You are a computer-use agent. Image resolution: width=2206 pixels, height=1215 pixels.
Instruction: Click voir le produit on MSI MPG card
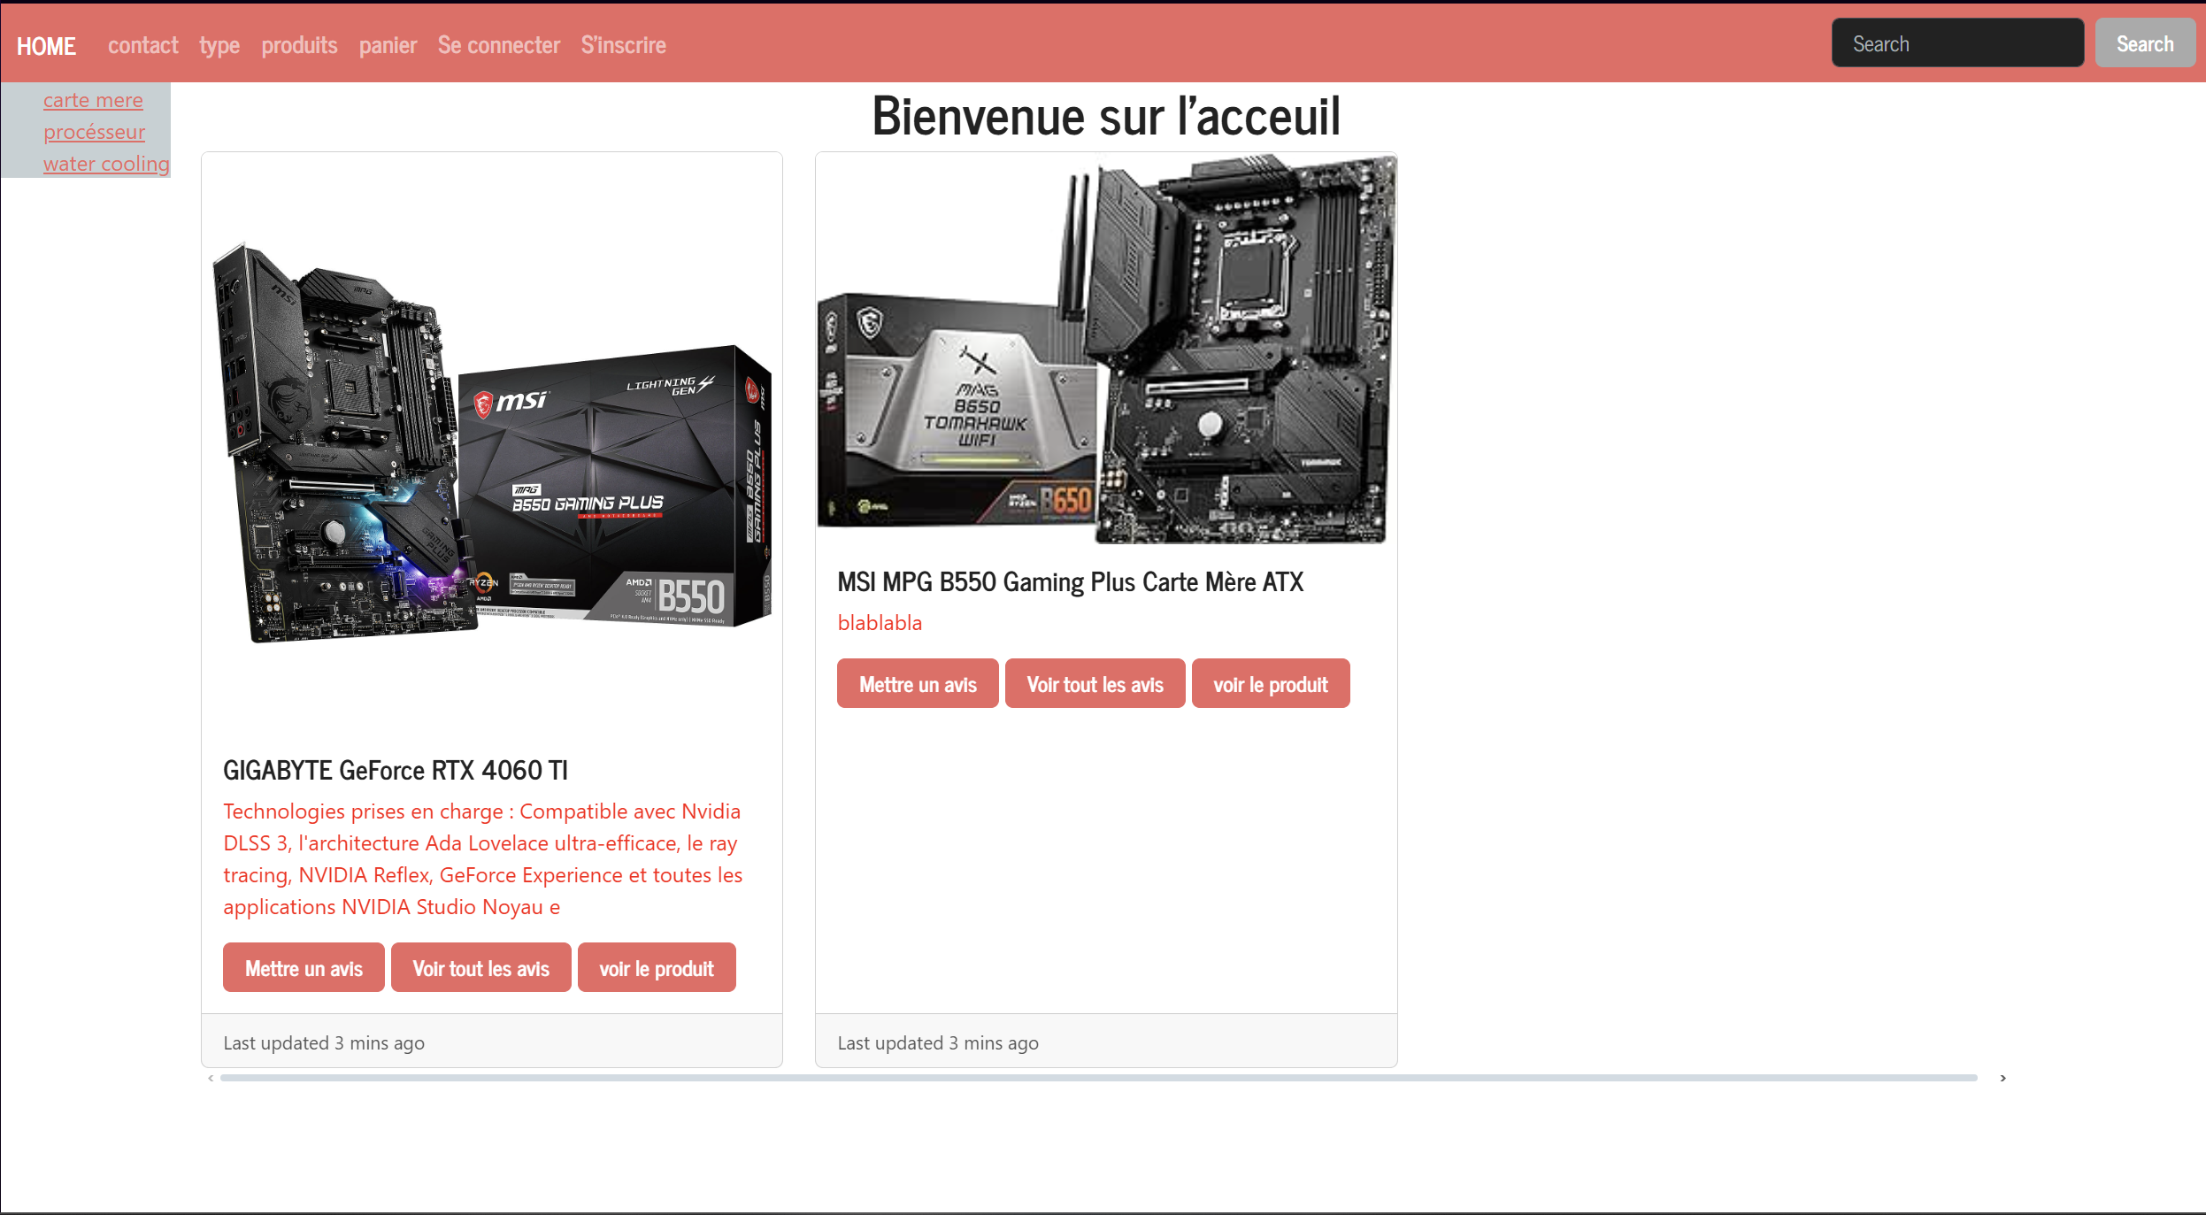click(1271, 684)
